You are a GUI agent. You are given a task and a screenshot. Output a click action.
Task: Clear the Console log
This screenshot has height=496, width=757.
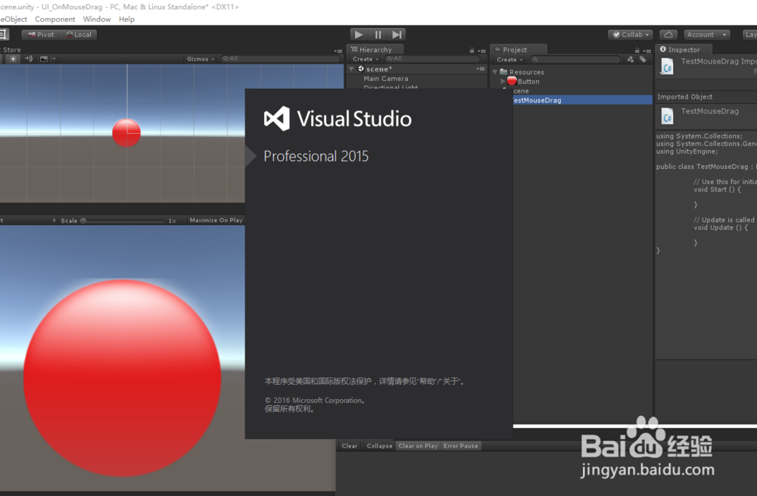tap(350, 446)
